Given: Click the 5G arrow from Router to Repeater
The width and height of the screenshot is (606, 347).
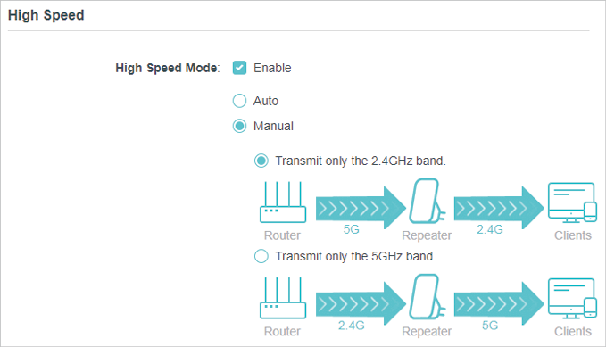Looking at the screenshot, I should 361,208.
